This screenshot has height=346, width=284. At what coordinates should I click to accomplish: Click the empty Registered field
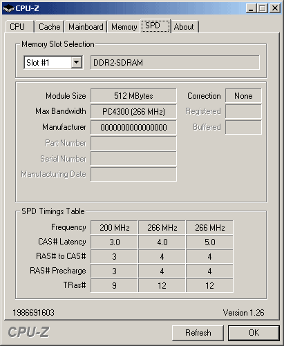243,111
